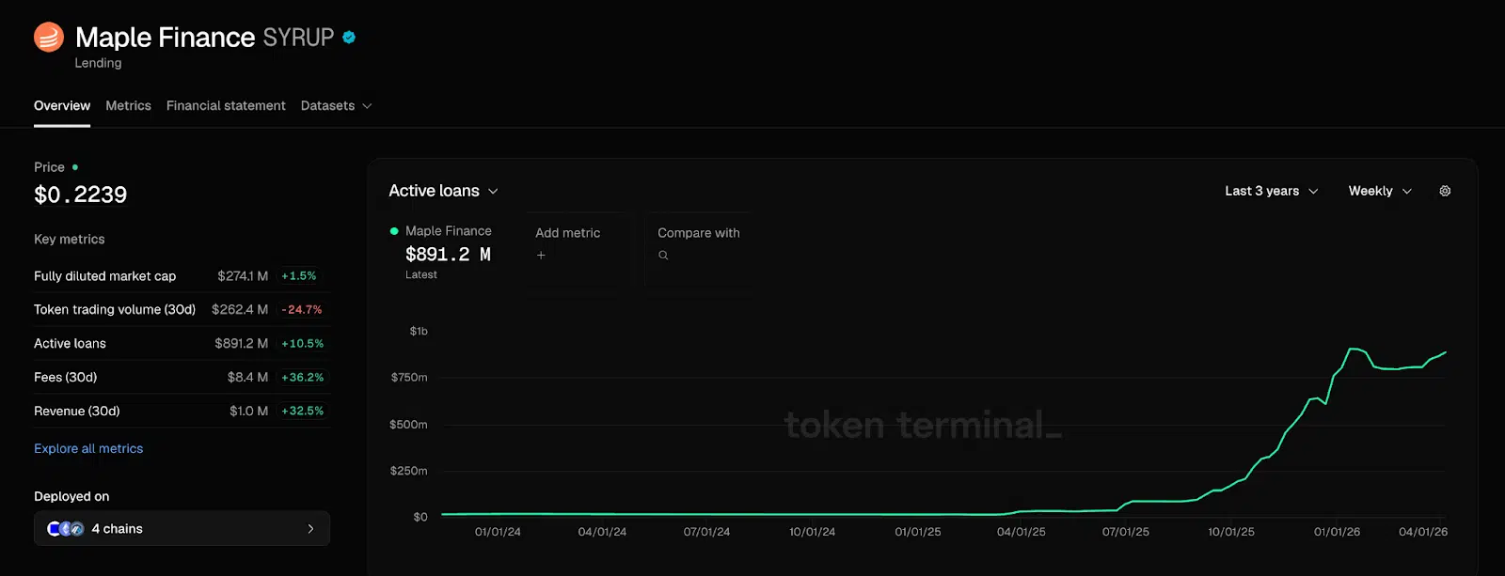Screen dimensions: 1505x576
Task: Click the Revenue (30d) metric row
Action: pos(182,412)
